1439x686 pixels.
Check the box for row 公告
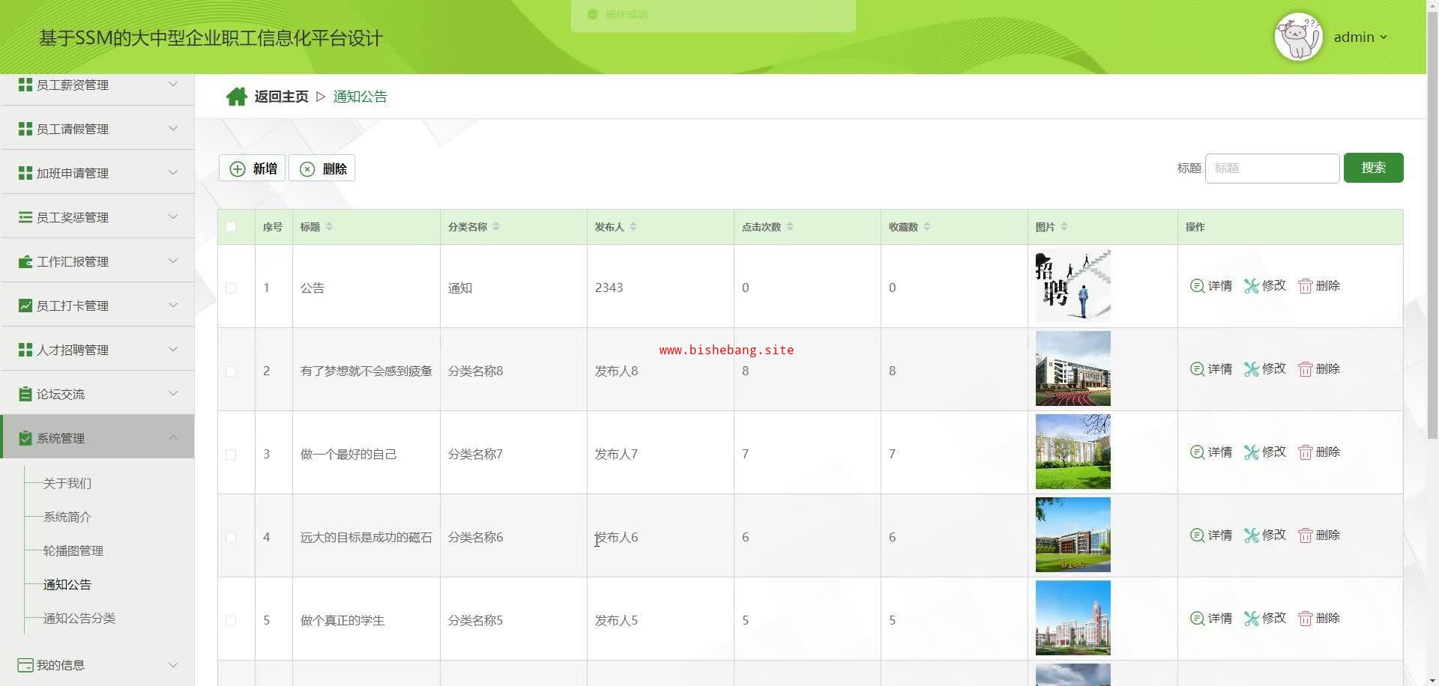coord(231,288)
